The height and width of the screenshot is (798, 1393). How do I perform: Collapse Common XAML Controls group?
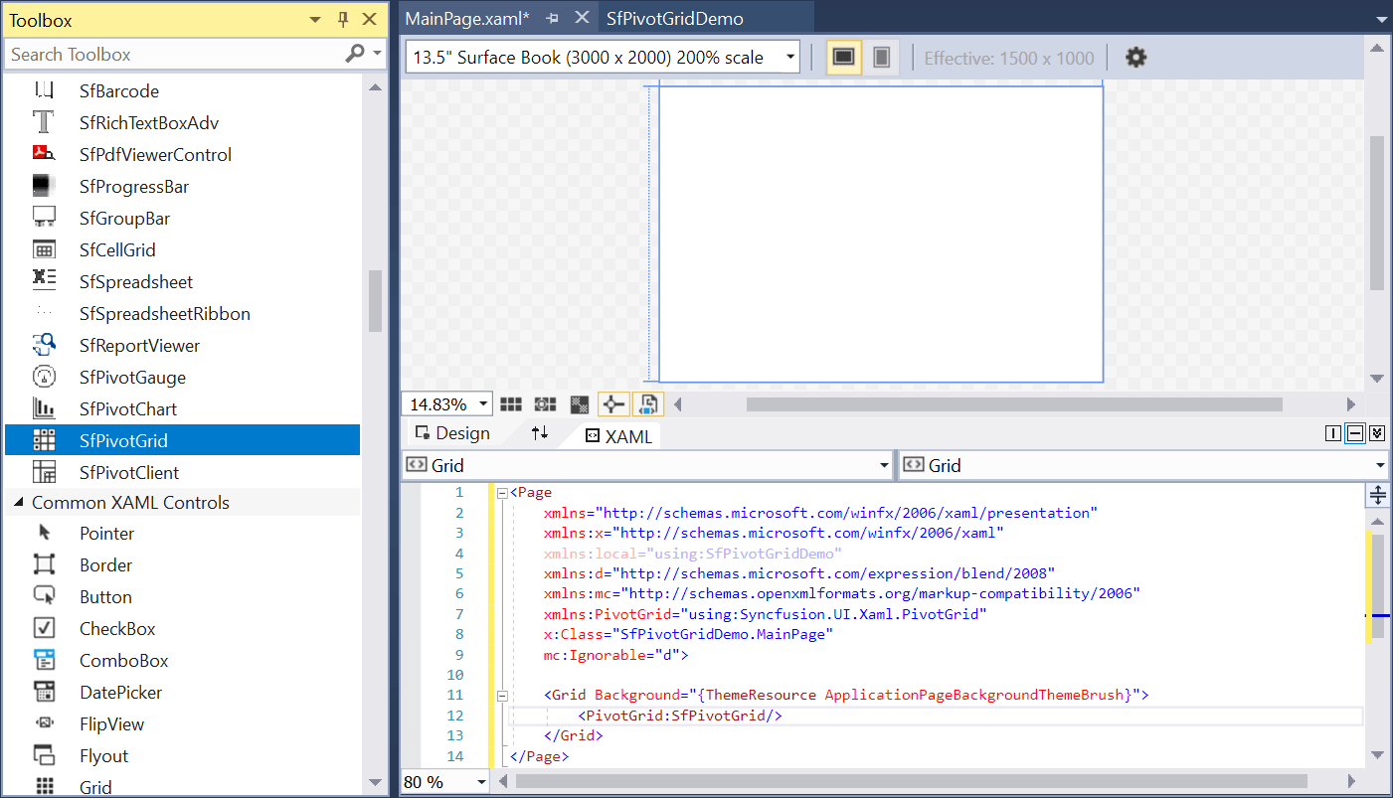point(18,503)
